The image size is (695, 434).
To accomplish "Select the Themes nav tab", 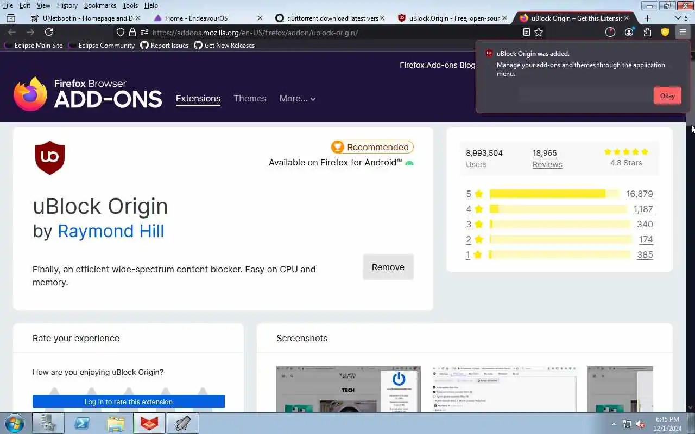I will [x=250, y=98].
